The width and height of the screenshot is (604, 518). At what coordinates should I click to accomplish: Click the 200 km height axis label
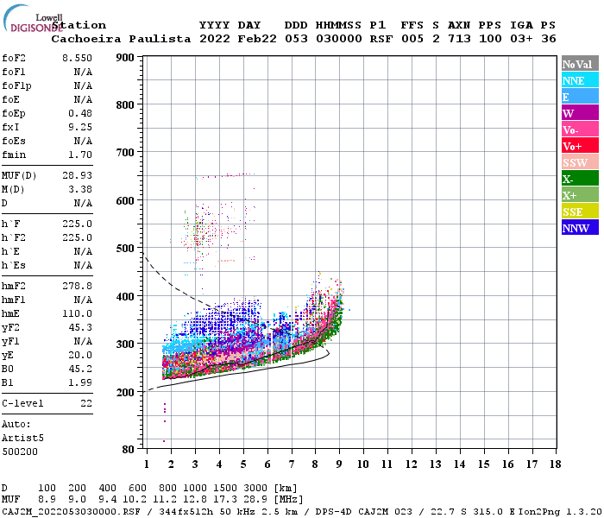point(125,392)
